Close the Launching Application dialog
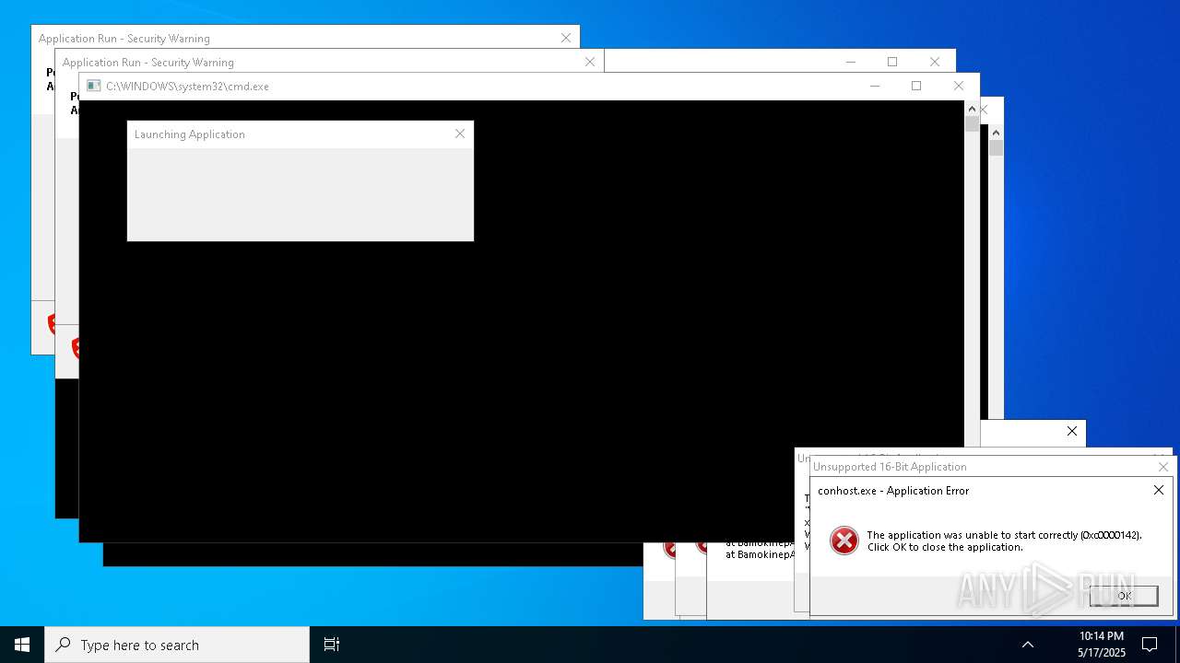 click(460, 134)
